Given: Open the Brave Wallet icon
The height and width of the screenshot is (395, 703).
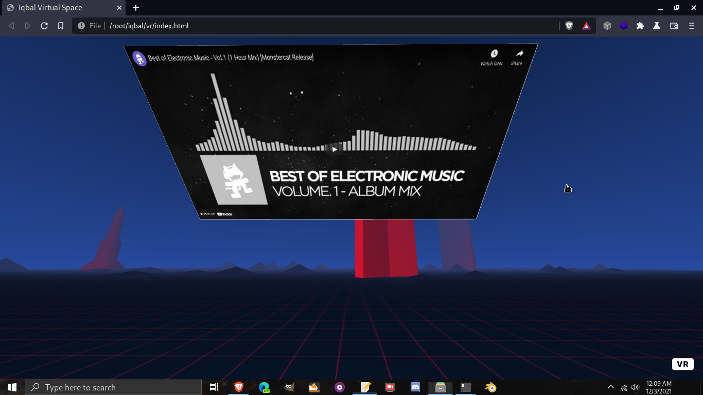Looking at the screenshot, I should click(674, 26).
